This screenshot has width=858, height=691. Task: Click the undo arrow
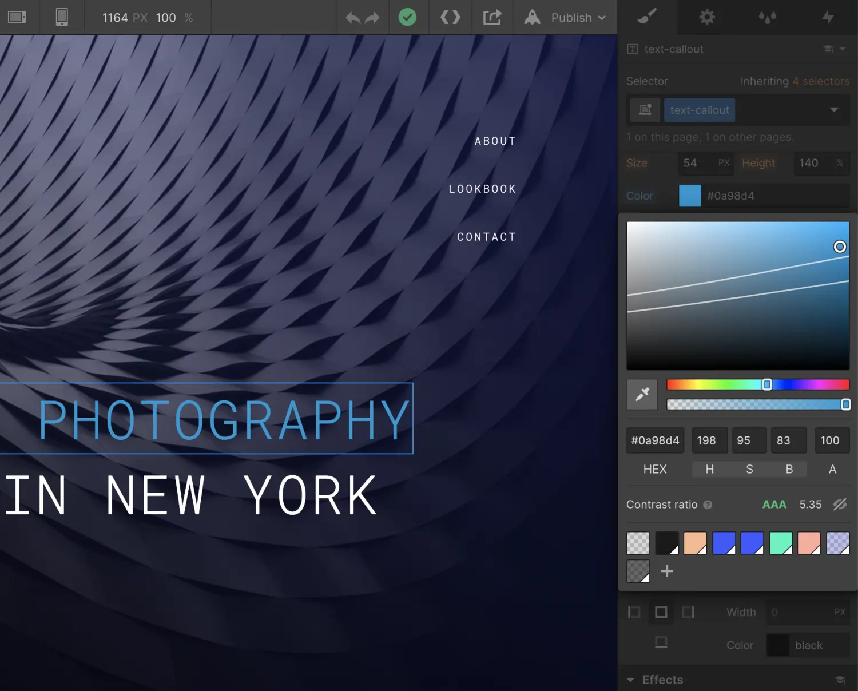coord(353,18)
